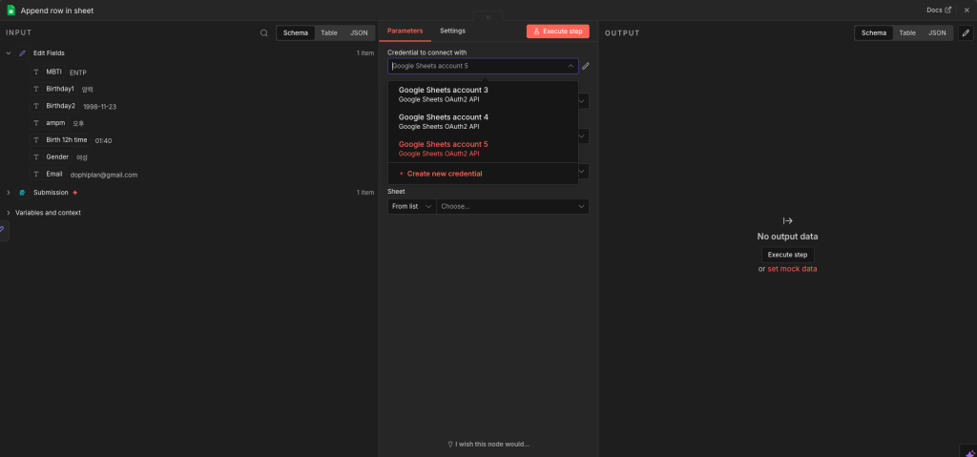Viewport: 977px width, 457px height.
Task: Click the Edit Fields node icon
Action: click(x=22, y=53)
